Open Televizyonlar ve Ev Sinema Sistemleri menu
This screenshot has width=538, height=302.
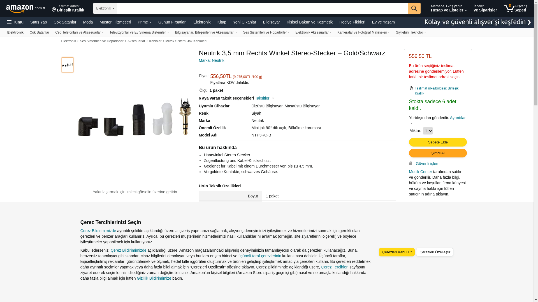139,32
